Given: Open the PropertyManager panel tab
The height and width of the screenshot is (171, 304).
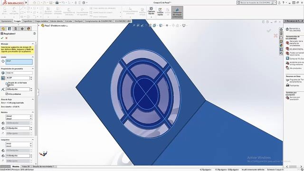Looking at the screenshot, I should pyautogui.click(x=9, y=29).
